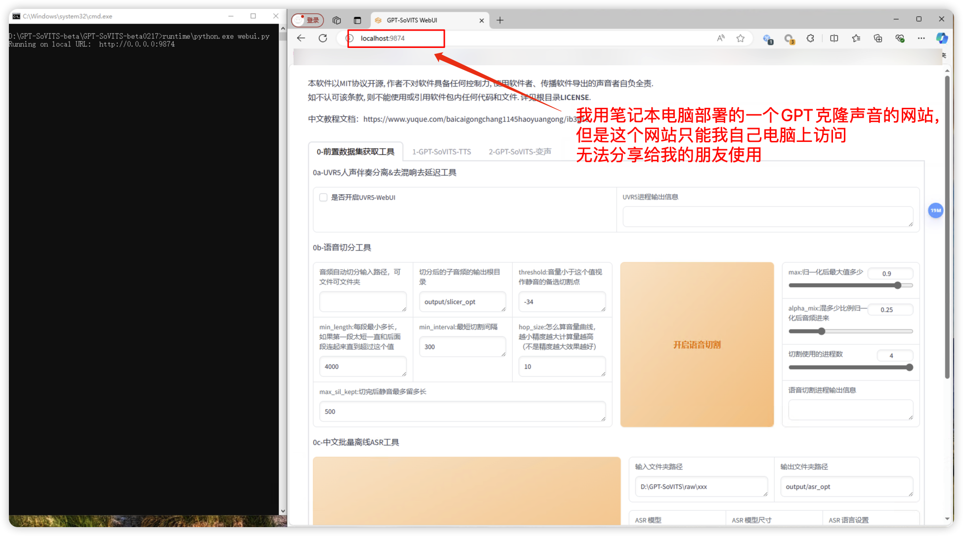This screenshot has height=536, width=963.
Task: Switch to the 1-GPT-SoVITS-TTS tab
Action: 441,152
